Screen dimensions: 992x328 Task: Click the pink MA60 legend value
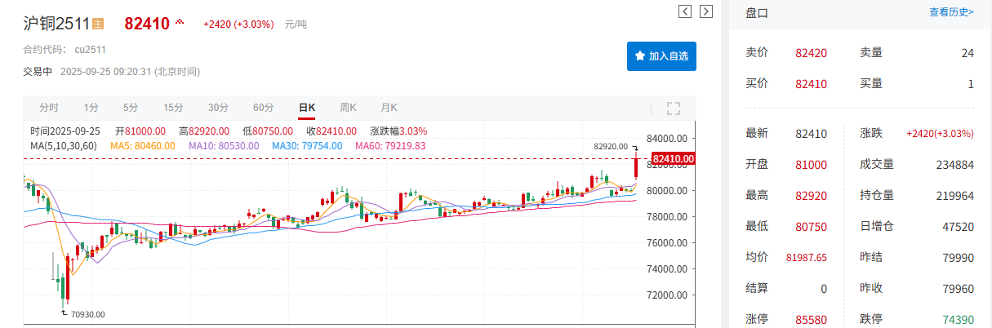(390, 145)
